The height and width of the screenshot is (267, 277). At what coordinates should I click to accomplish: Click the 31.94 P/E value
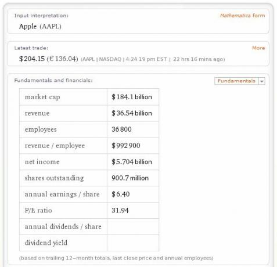coord(120,210)
